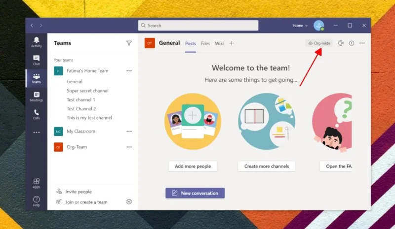Open the Help menu

(x=36, y=201)
